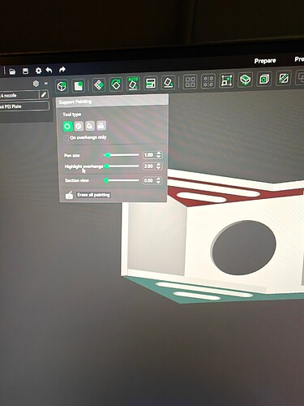Click the redo arrow in top bar
Image resolution: width=304 pixels, height=406 pixels.
(x=62, y=70)
